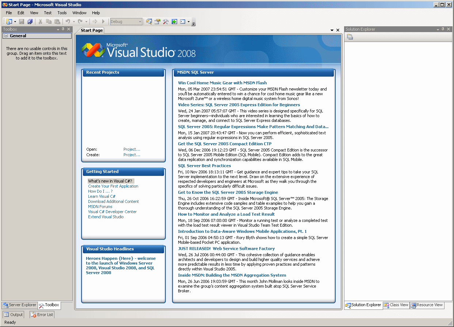
Task: Switch to the Server Explorer tab
Action: 19,305
